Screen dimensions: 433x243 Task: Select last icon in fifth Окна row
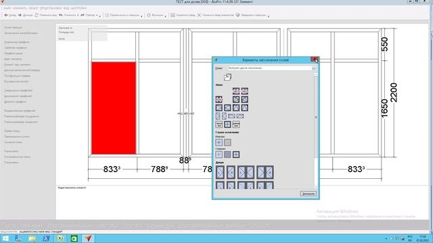pos(236,124)
